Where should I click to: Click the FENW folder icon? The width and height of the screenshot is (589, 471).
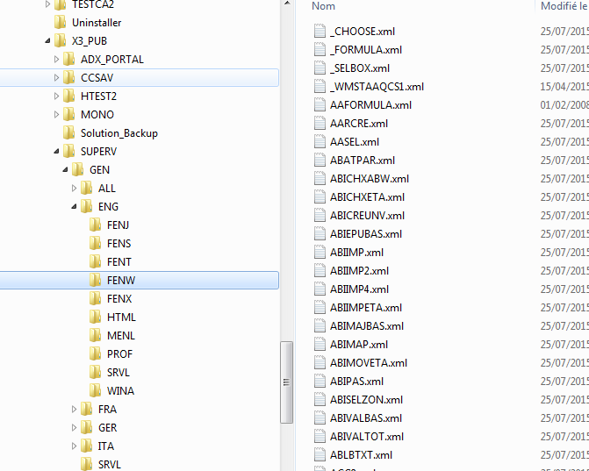click(x=96, y=281)
